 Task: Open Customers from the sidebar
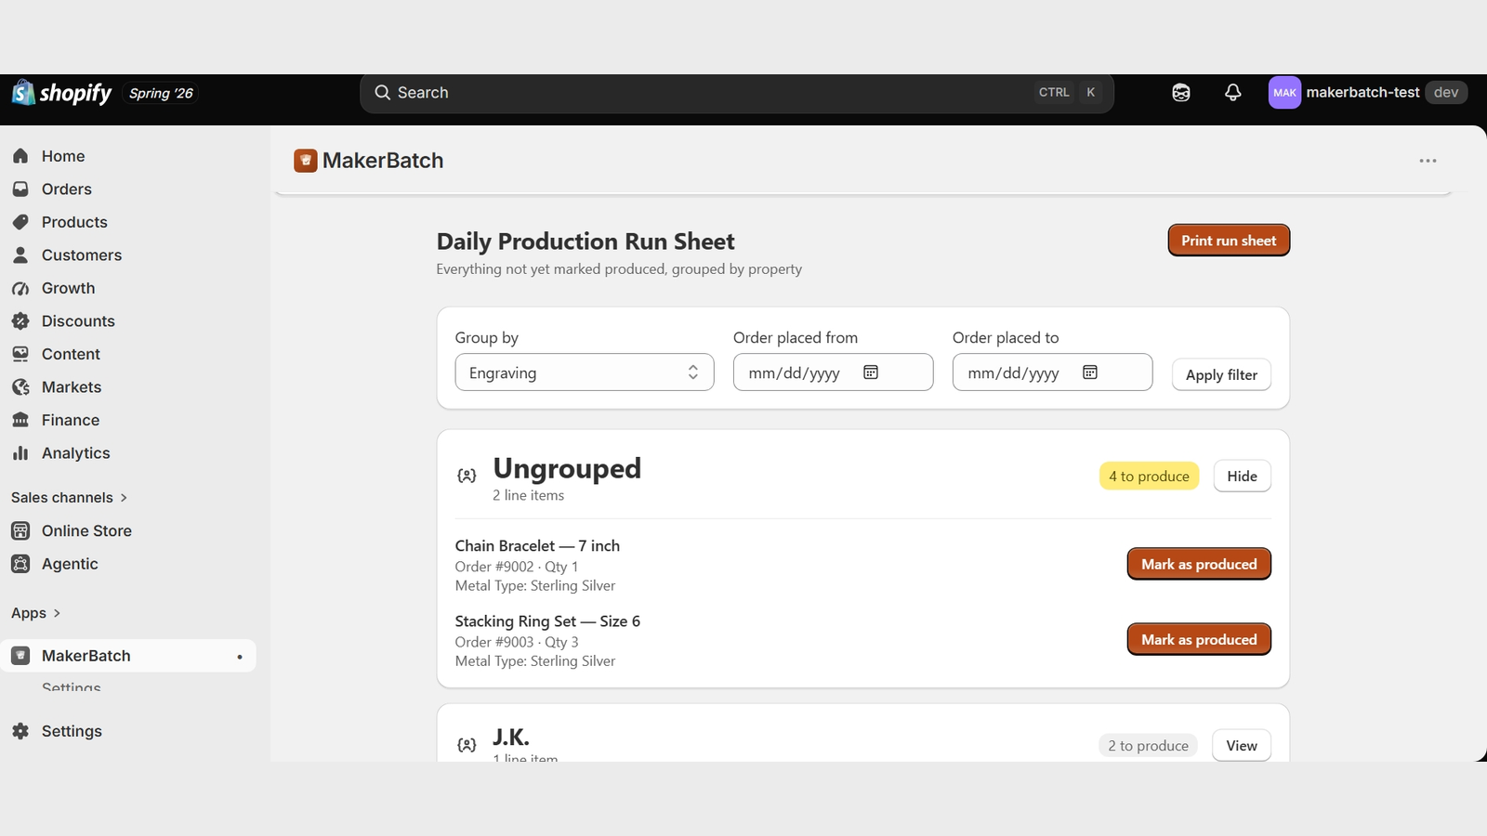(x=82, y=255)
